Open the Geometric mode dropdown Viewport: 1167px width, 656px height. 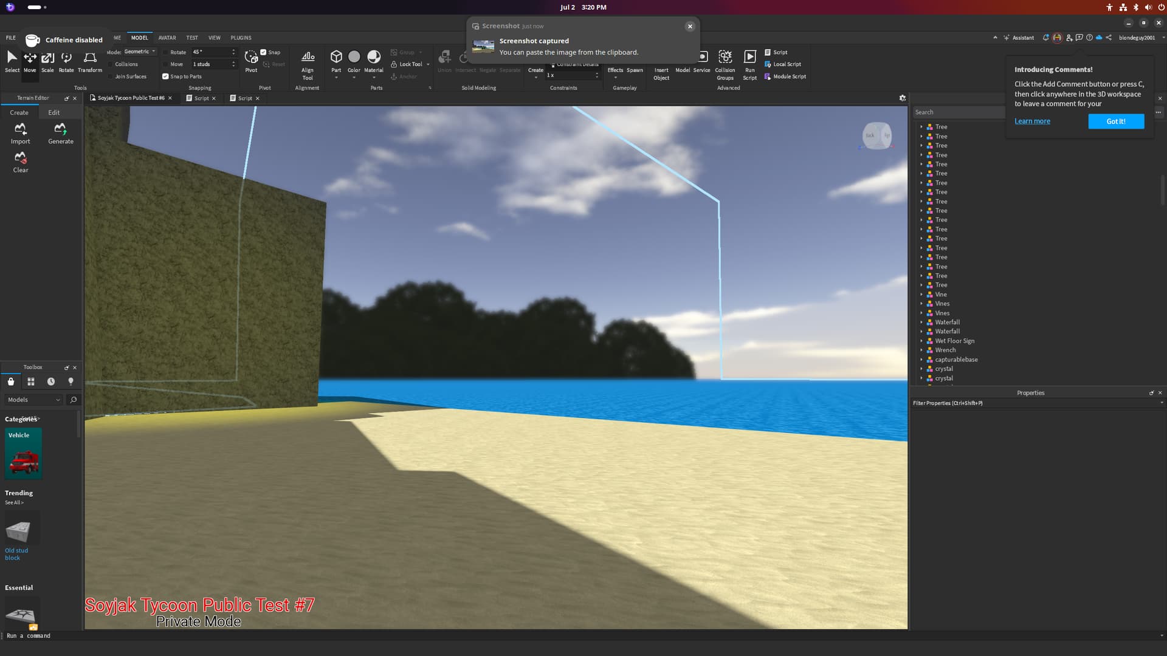140,52
